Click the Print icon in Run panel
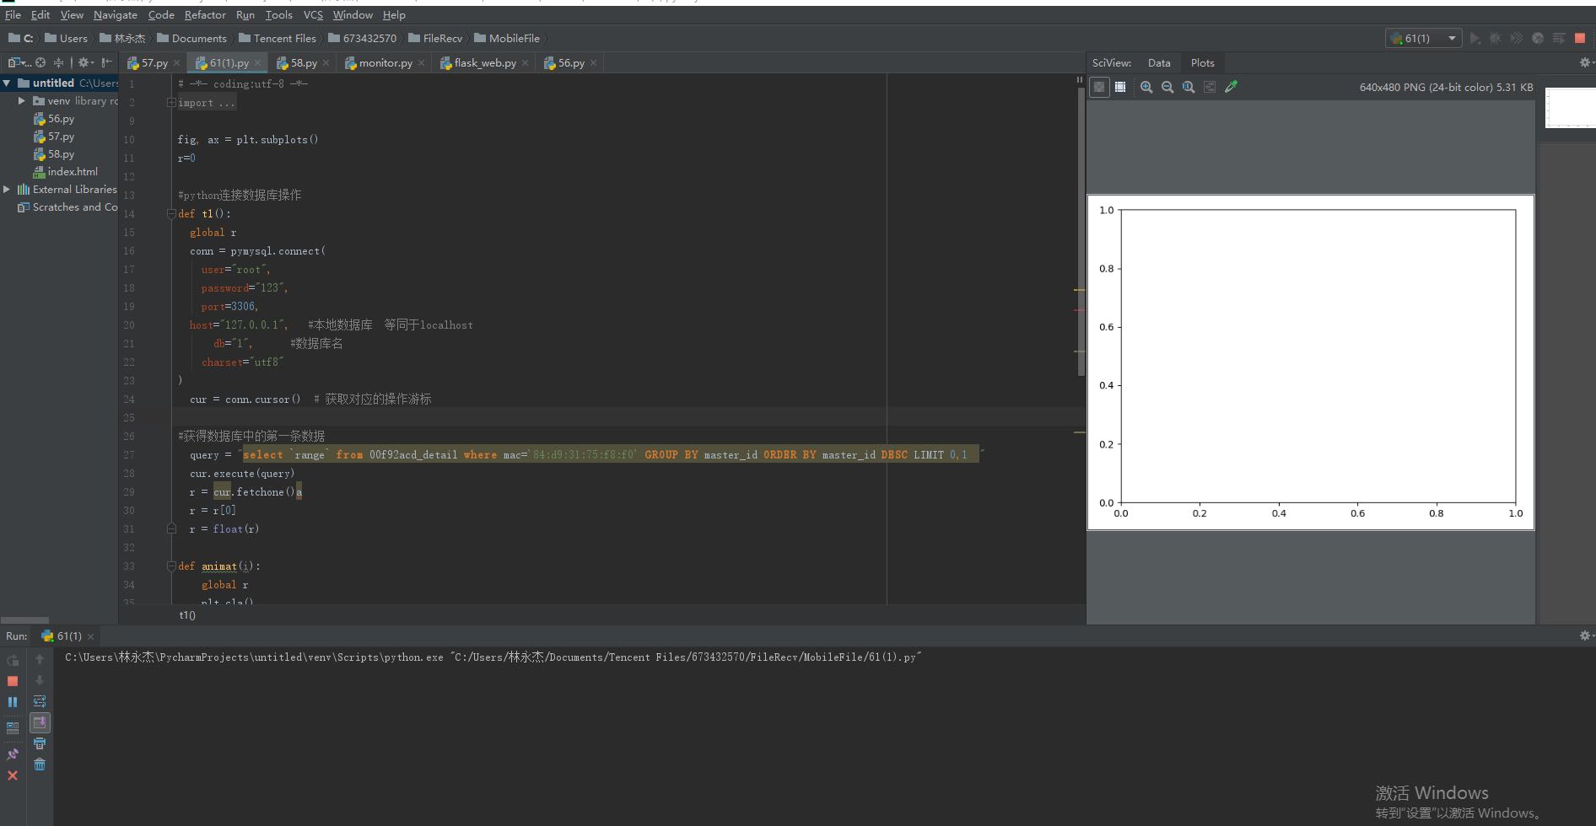This screenshot has height=826, width=1596. coord(40,743)
